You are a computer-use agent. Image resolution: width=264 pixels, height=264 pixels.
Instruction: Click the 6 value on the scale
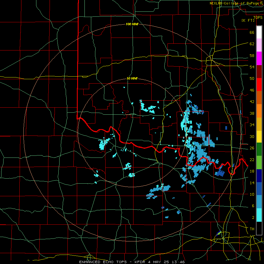(253, 206)
